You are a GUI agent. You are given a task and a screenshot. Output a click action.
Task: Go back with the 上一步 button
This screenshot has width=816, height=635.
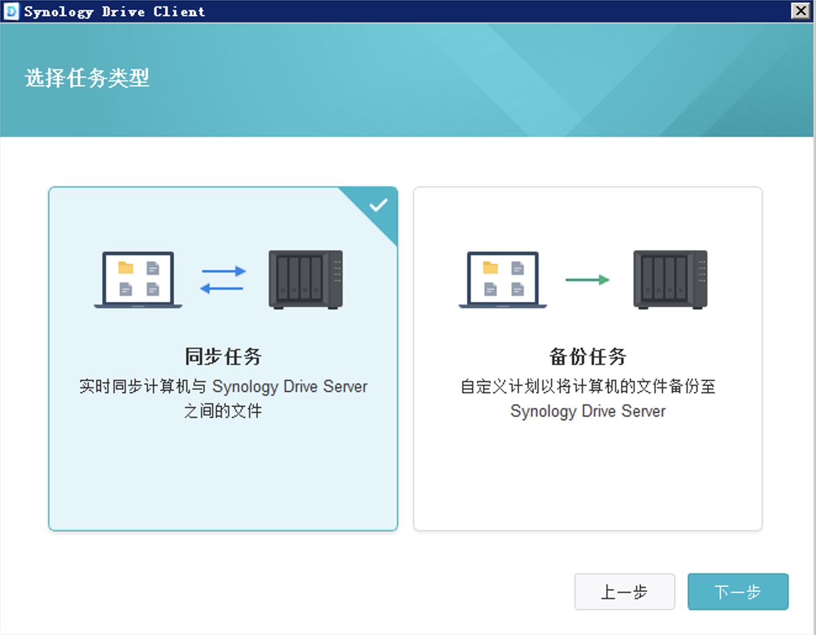(624, 592)
